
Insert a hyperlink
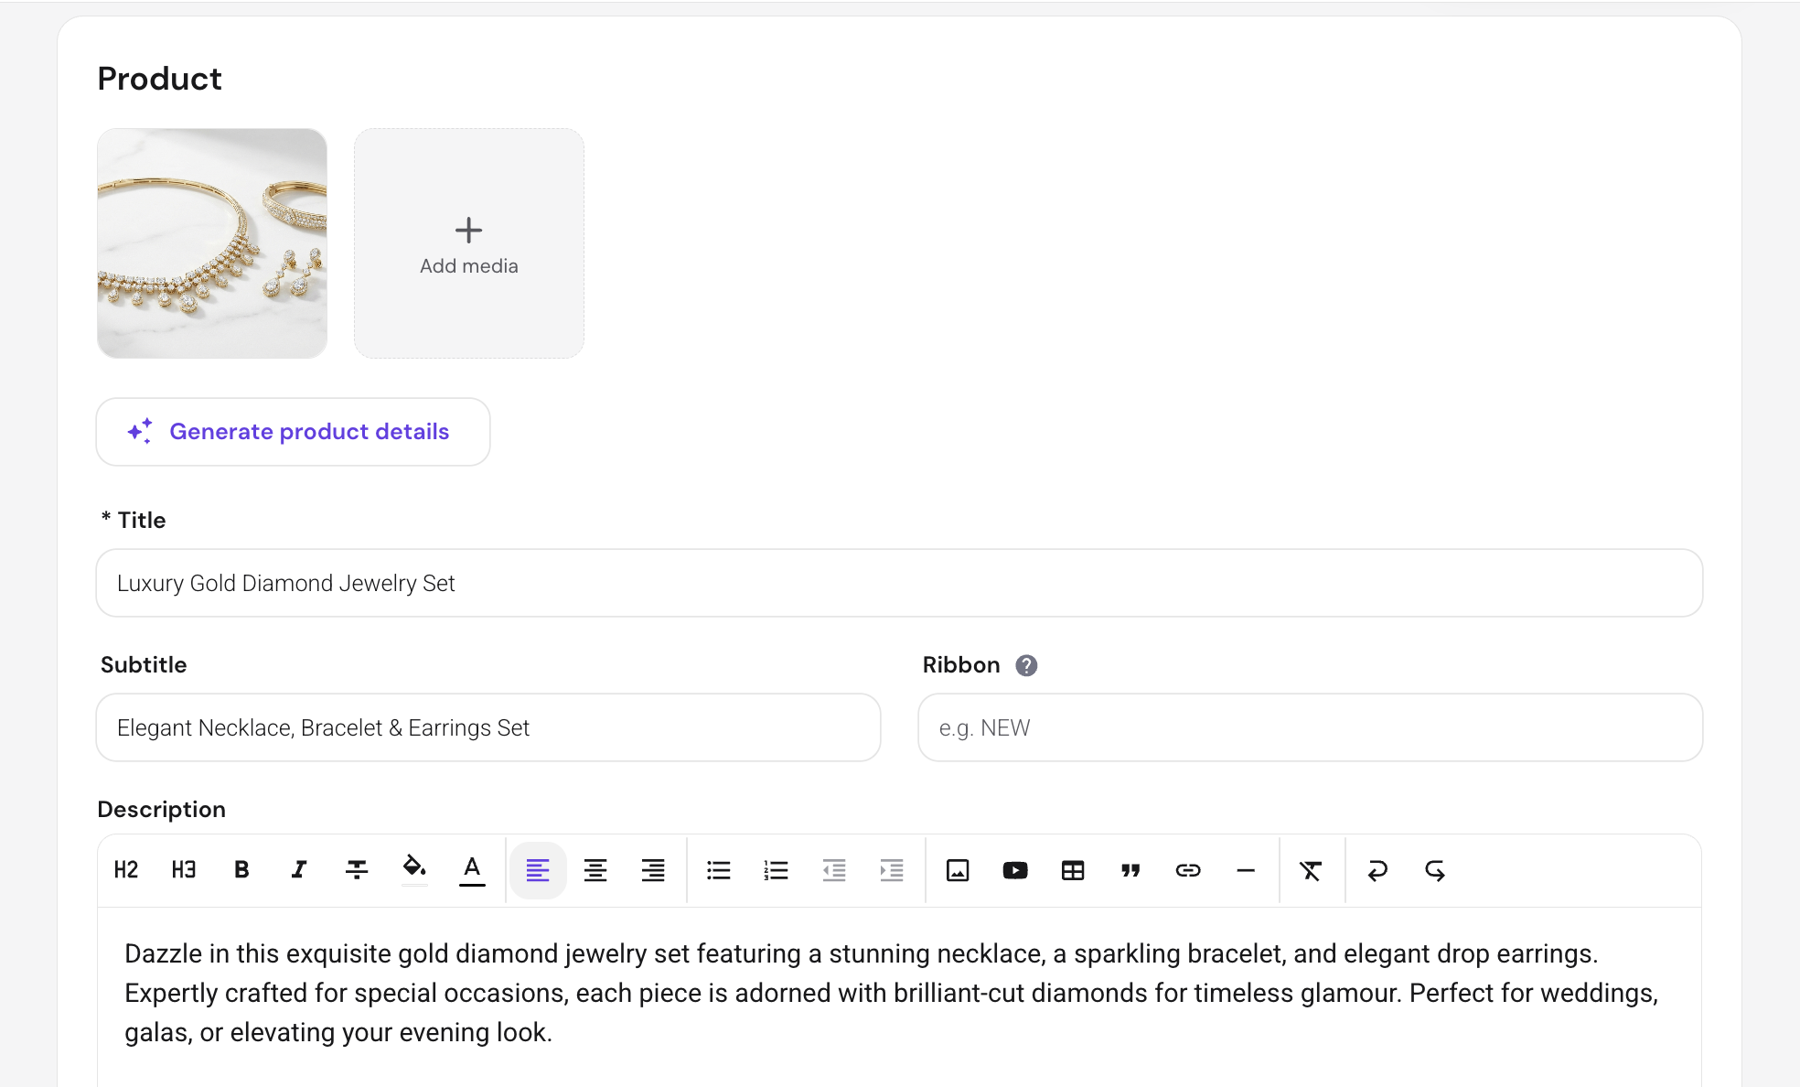point(1188,870)
